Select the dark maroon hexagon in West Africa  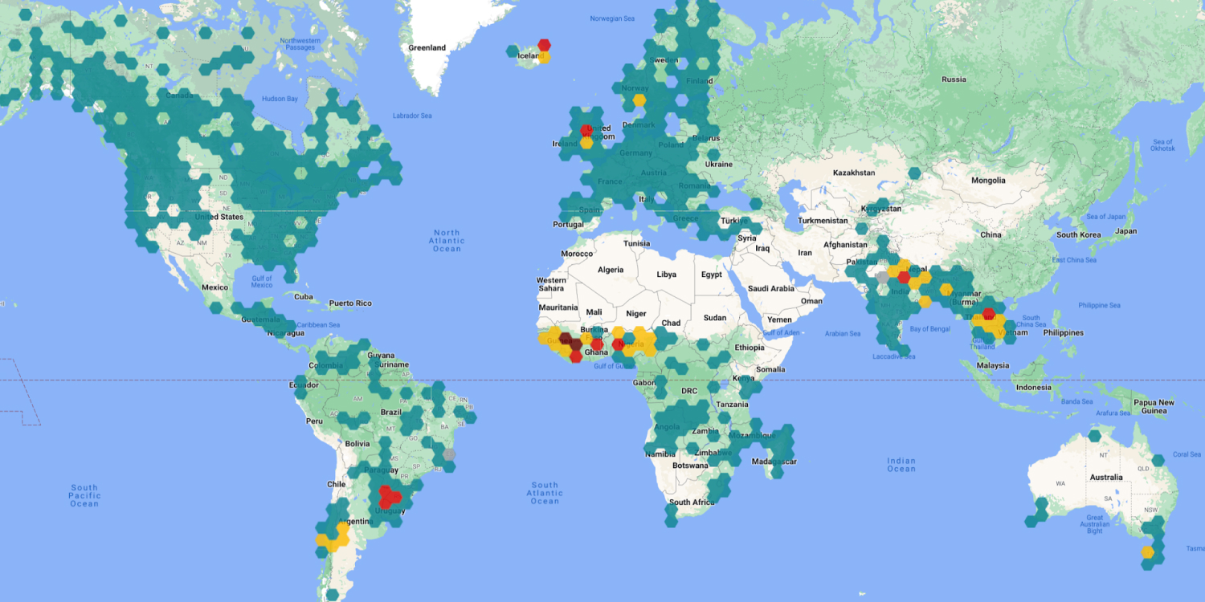pos(575,344)
